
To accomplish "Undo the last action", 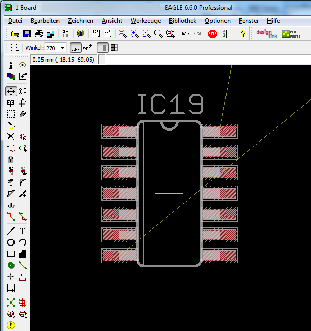I will point(186,34).
